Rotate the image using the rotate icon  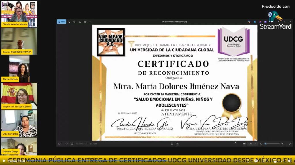tap(69, 22)
